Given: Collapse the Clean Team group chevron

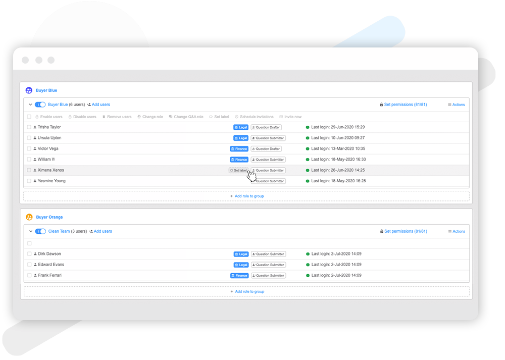Looking at the screenshot, I should coord(30,231).
